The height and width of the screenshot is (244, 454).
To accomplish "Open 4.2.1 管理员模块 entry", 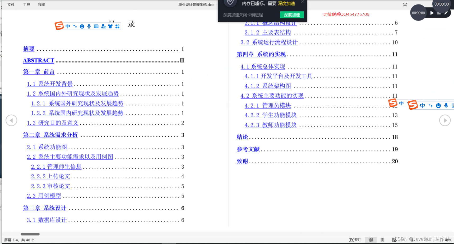I will click(267, 105).
